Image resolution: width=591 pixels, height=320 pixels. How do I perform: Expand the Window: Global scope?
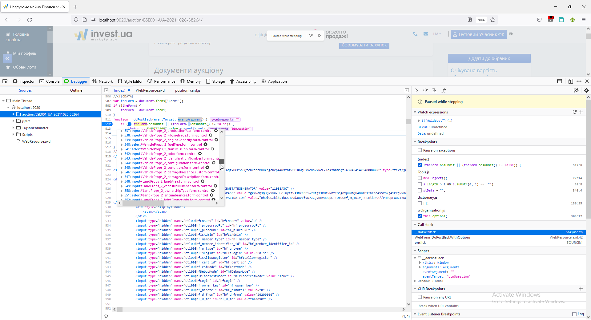[x=415, y=281]
